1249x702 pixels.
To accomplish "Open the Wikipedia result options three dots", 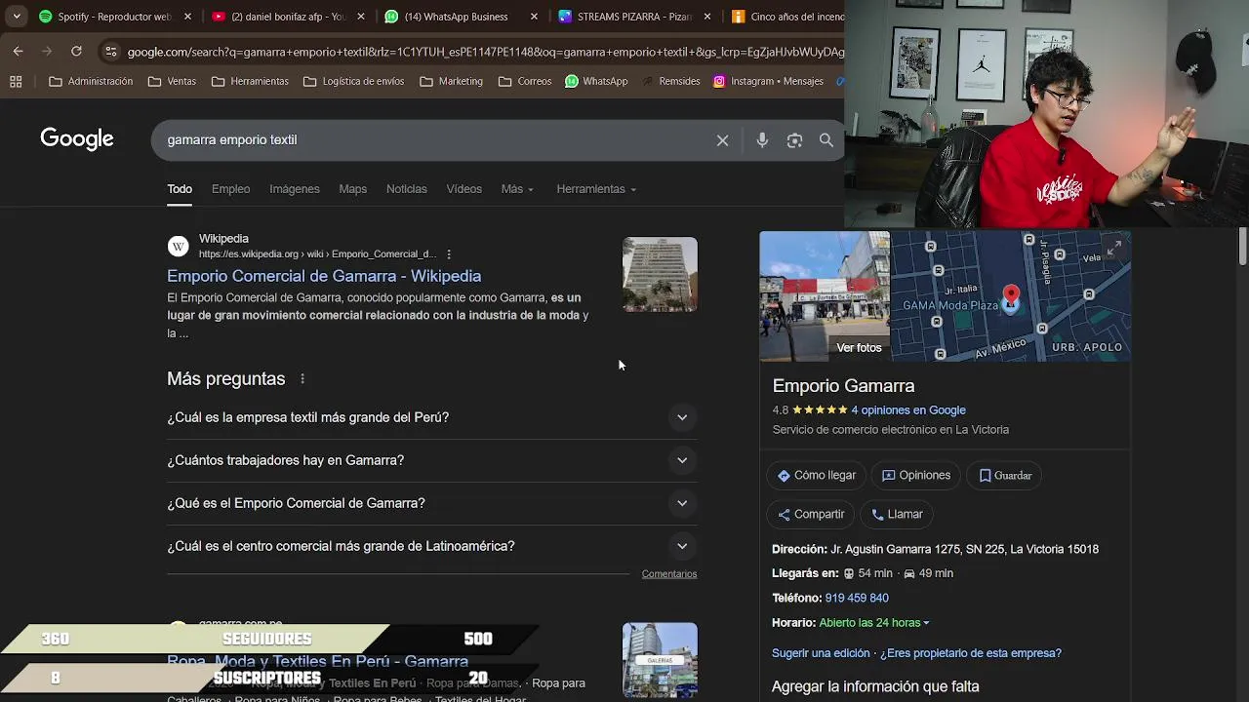I will [449, 254].
